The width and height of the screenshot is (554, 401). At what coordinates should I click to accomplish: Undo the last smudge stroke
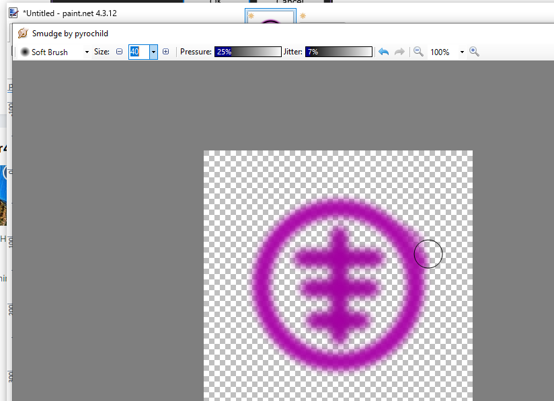[384, 52]
